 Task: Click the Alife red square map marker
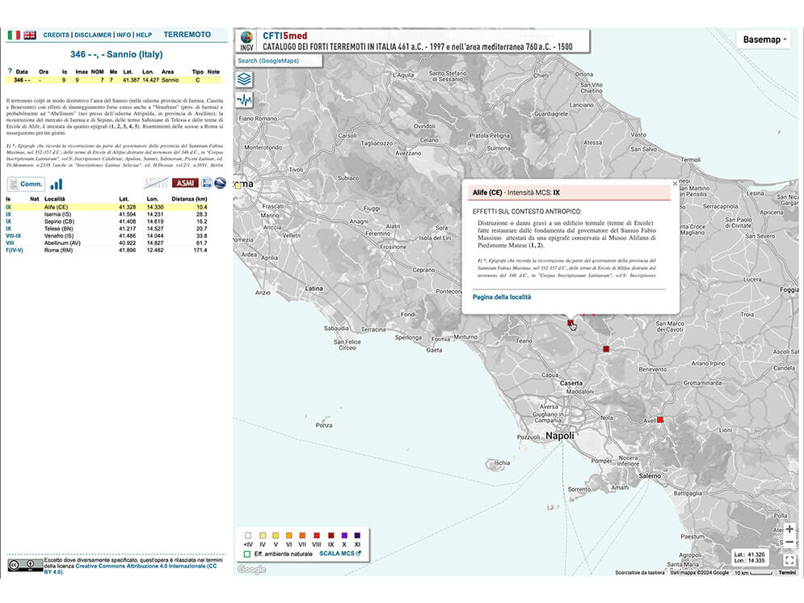tap(570, 323)
